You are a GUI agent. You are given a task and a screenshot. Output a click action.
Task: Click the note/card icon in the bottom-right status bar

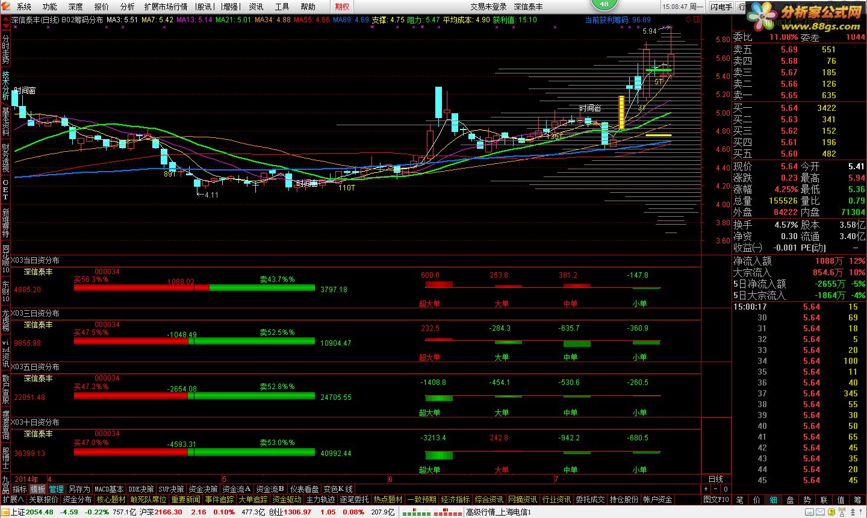[809, 512]
